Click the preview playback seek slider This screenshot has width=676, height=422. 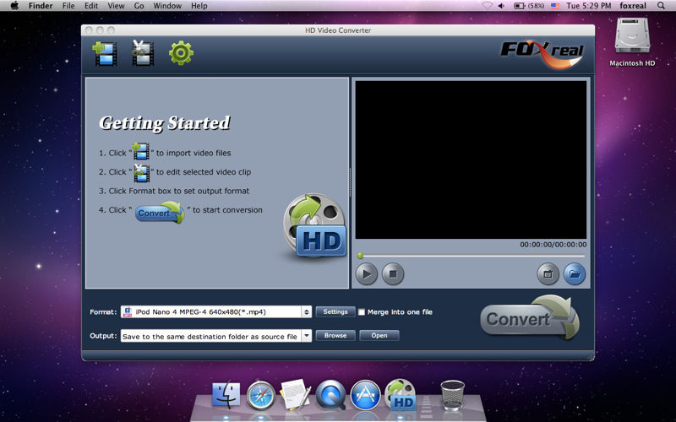(470, 256)
